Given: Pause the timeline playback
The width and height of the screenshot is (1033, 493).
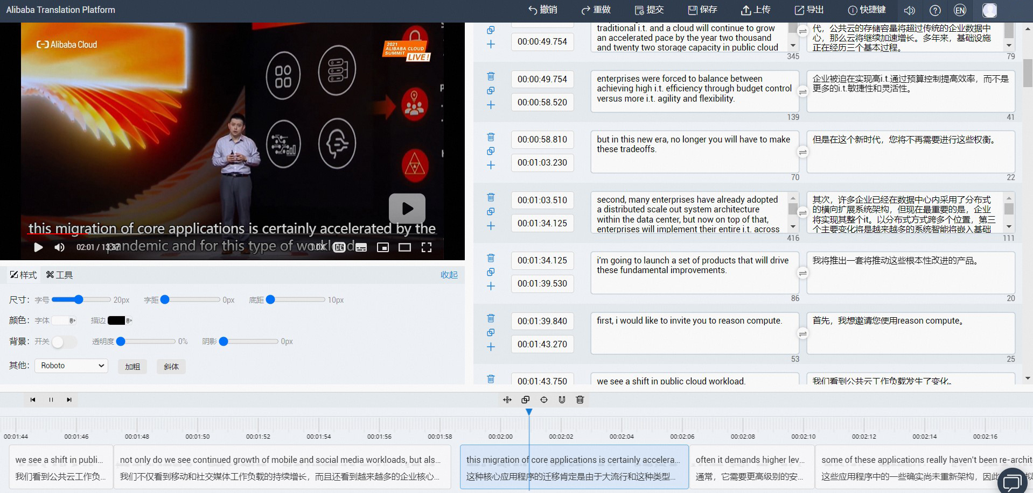Looking at the screenshot, I should (x=51, y=399).
